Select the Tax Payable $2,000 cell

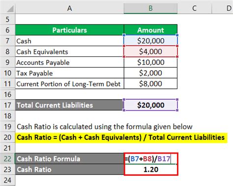(150, 73)
